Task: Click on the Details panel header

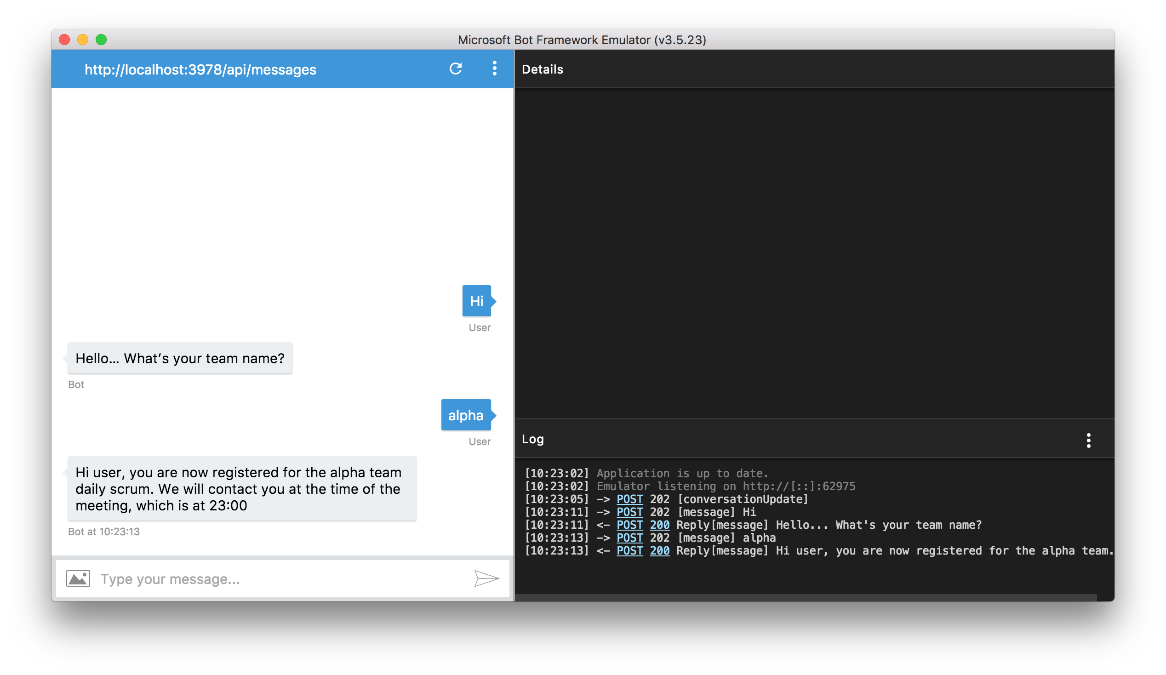Action: tap(542, 69)
